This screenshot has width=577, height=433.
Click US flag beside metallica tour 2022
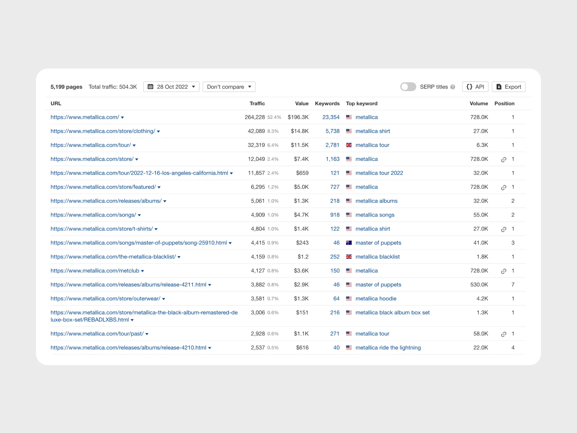point(349,173)
